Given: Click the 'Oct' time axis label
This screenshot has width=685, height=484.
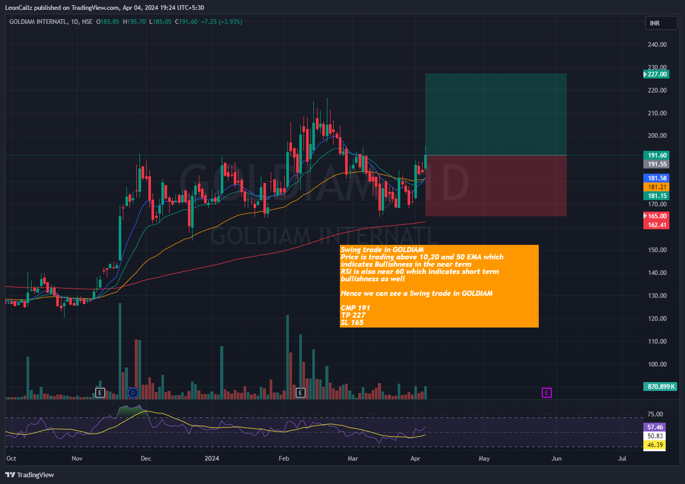Looking at the screenshot, I should [11, 459].
